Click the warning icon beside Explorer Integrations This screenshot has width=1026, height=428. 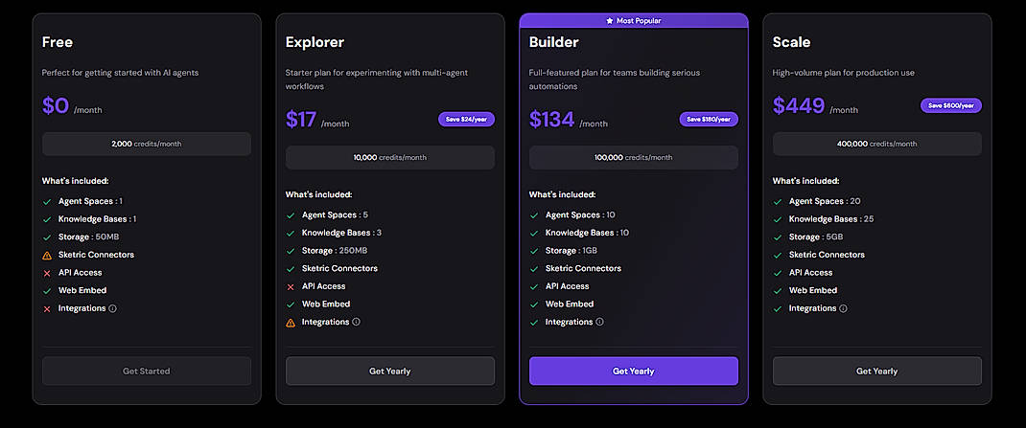pyautogui.click(x=291, y=323)
